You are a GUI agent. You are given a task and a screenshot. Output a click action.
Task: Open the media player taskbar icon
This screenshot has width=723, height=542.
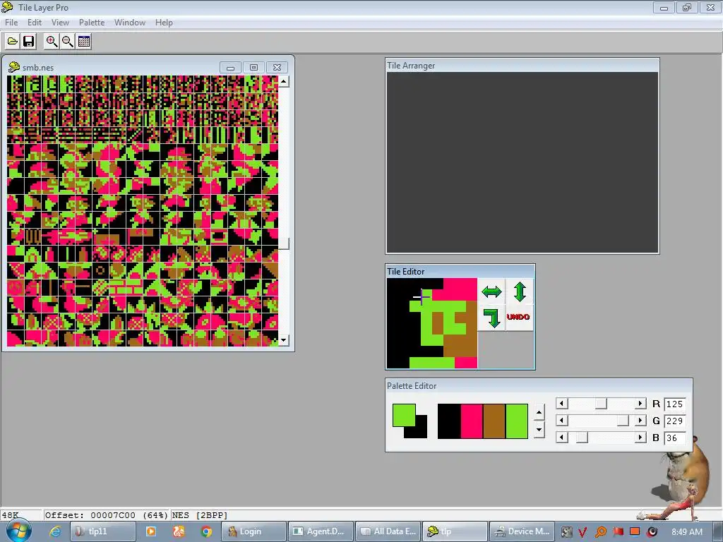pos(151,531)
